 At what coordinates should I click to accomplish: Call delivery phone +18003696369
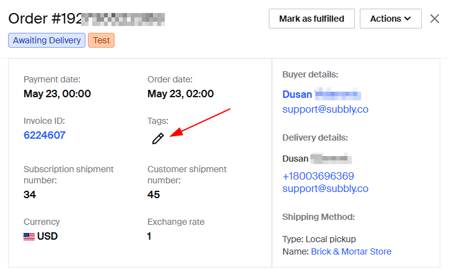pyautogui.click(x=318, y=176)
